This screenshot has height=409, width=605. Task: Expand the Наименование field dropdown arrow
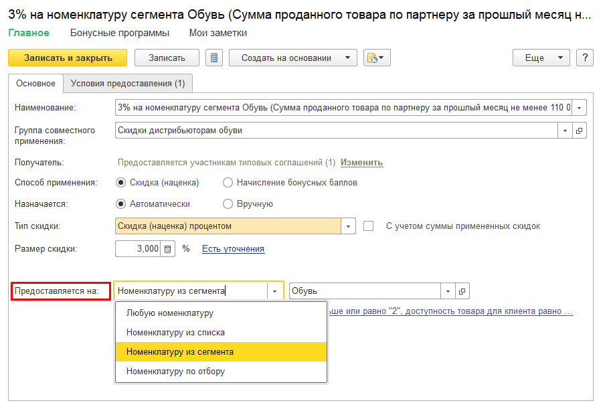coord(580,108)
